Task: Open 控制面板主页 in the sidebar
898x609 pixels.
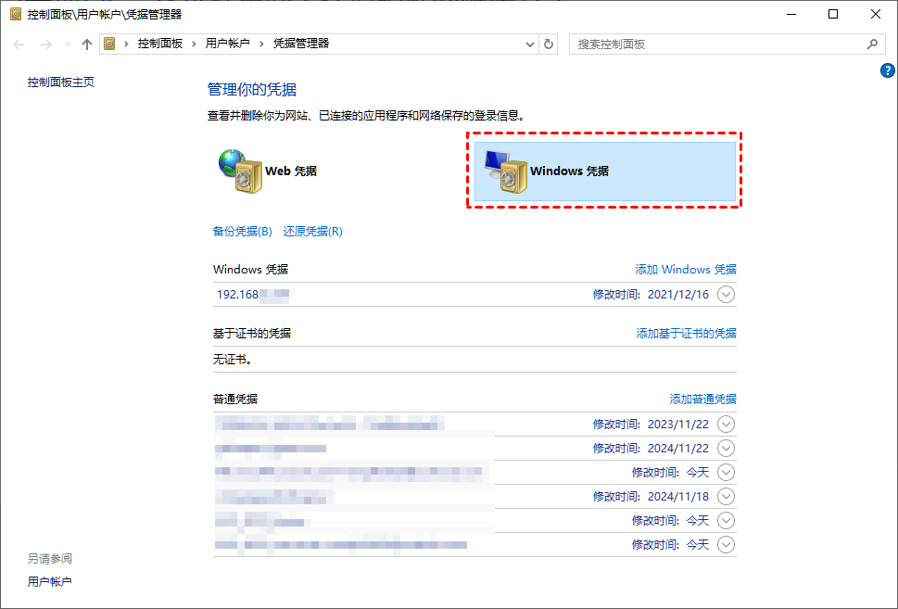Action: point(61,82)
